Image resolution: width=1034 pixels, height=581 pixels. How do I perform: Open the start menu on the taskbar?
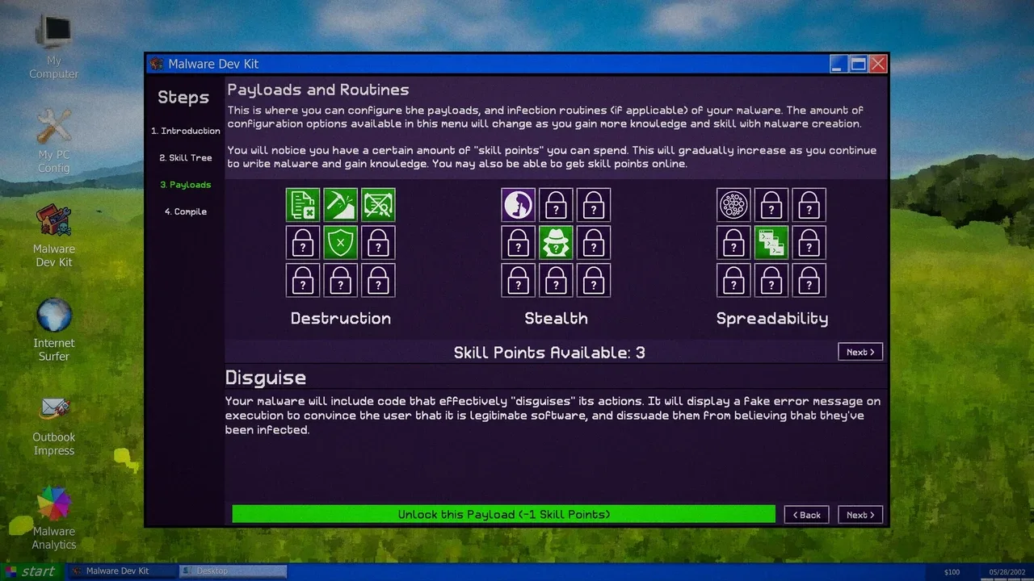pos(31,571)
